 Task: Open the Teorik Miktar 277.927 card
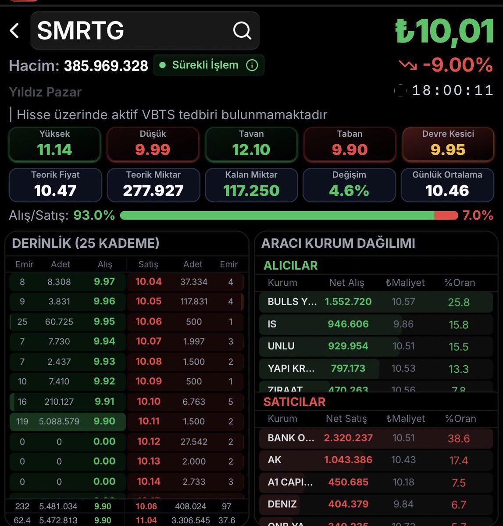click(x=153, y=185)
